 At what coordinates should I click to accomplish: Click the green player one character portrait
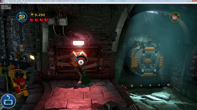point(22,17)
